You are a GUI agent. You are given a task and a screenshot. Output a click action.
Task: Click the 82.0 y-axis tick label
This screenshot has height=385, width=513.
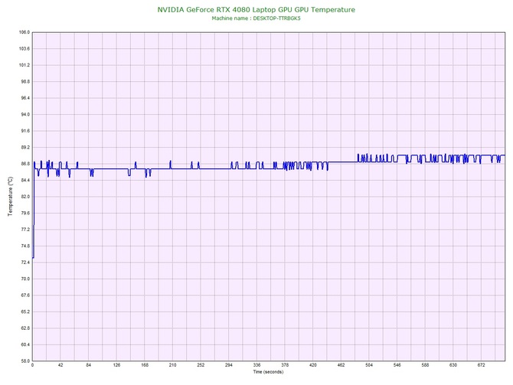[25, 197]
